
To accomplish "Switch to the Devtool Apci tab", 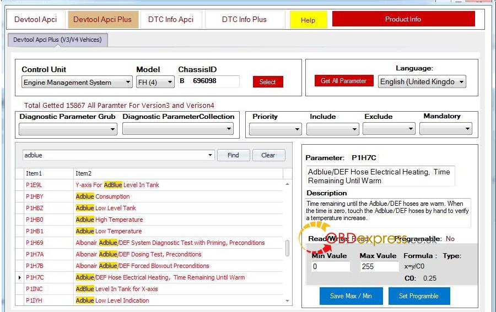I will [x=36, y=19].
